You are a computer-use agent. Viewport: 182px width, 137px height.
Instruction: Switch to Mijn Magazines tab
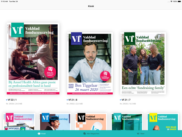click(91, 133)
